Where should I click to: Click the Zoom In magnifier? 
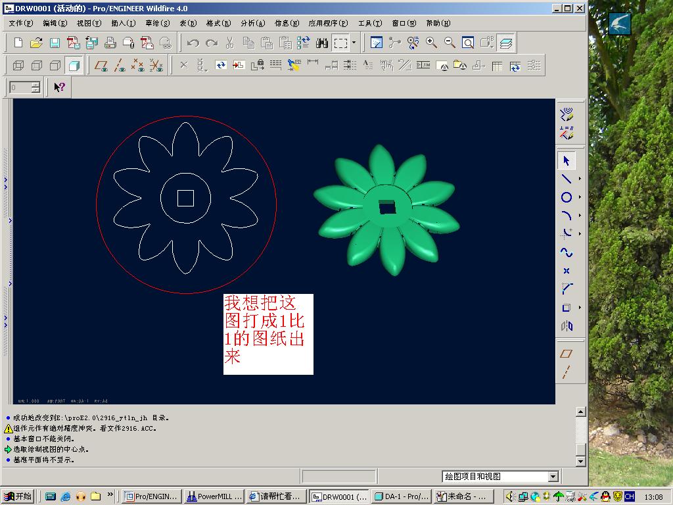[x=431, y=43]
